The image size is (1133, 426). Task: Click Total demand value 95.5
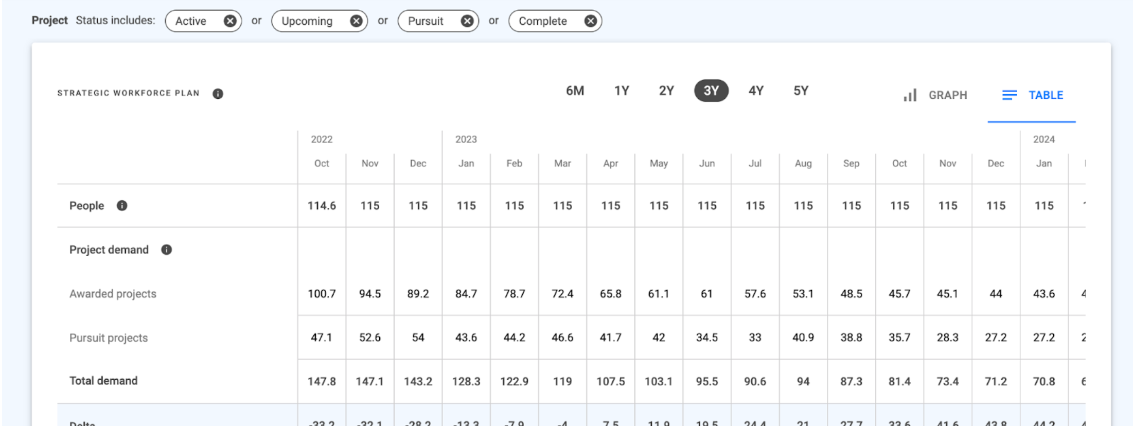tap(707, 382)
